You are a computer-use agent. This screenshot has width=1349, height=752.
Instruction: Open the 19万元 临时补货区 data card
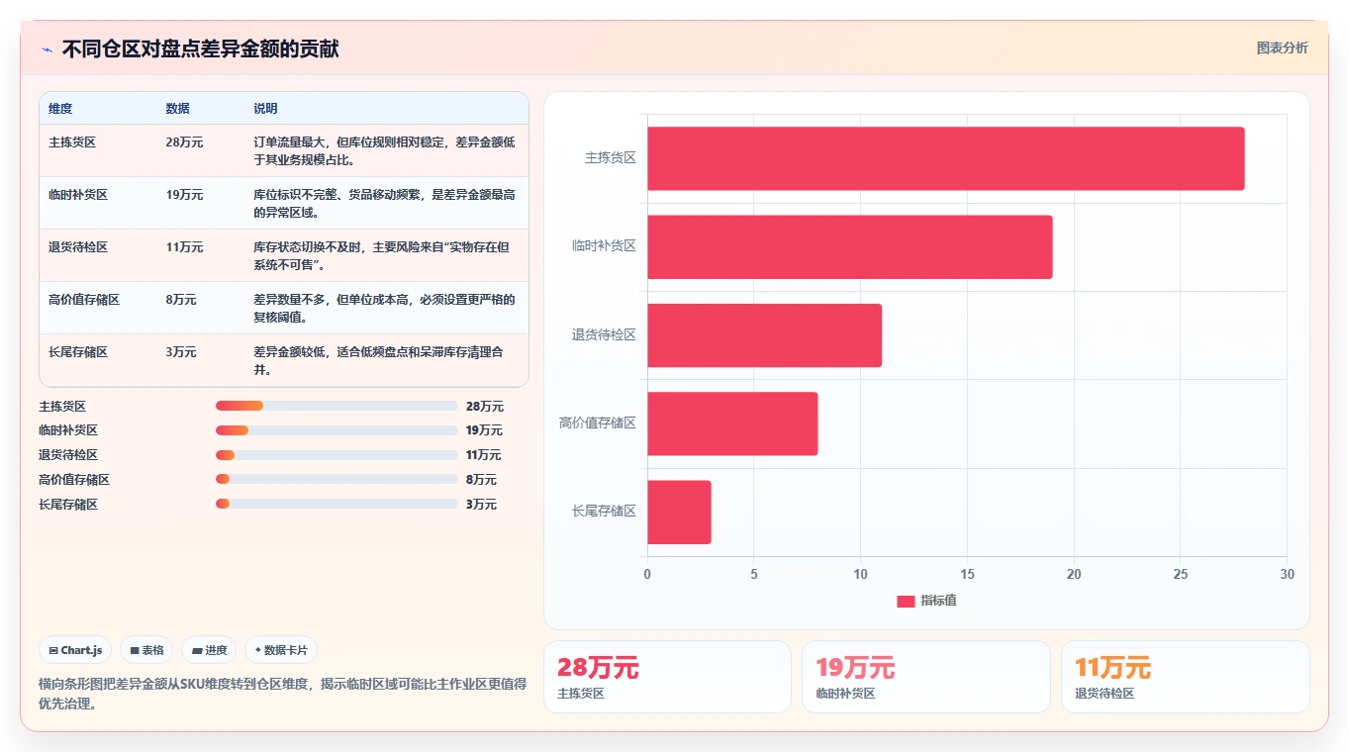(x=925, y=677)
